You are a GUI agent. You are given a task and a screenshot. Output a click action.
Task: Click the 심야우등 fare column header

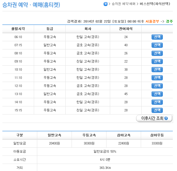tap(157, 135)
